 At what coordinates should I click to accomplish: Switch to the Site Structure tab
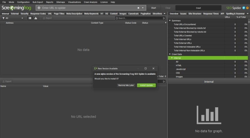195,14
